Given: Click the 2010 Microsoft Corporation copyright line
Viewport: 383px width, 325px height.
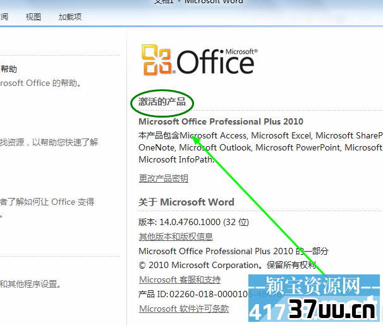Looking at the screenshot, I should [x=228, y=265].
